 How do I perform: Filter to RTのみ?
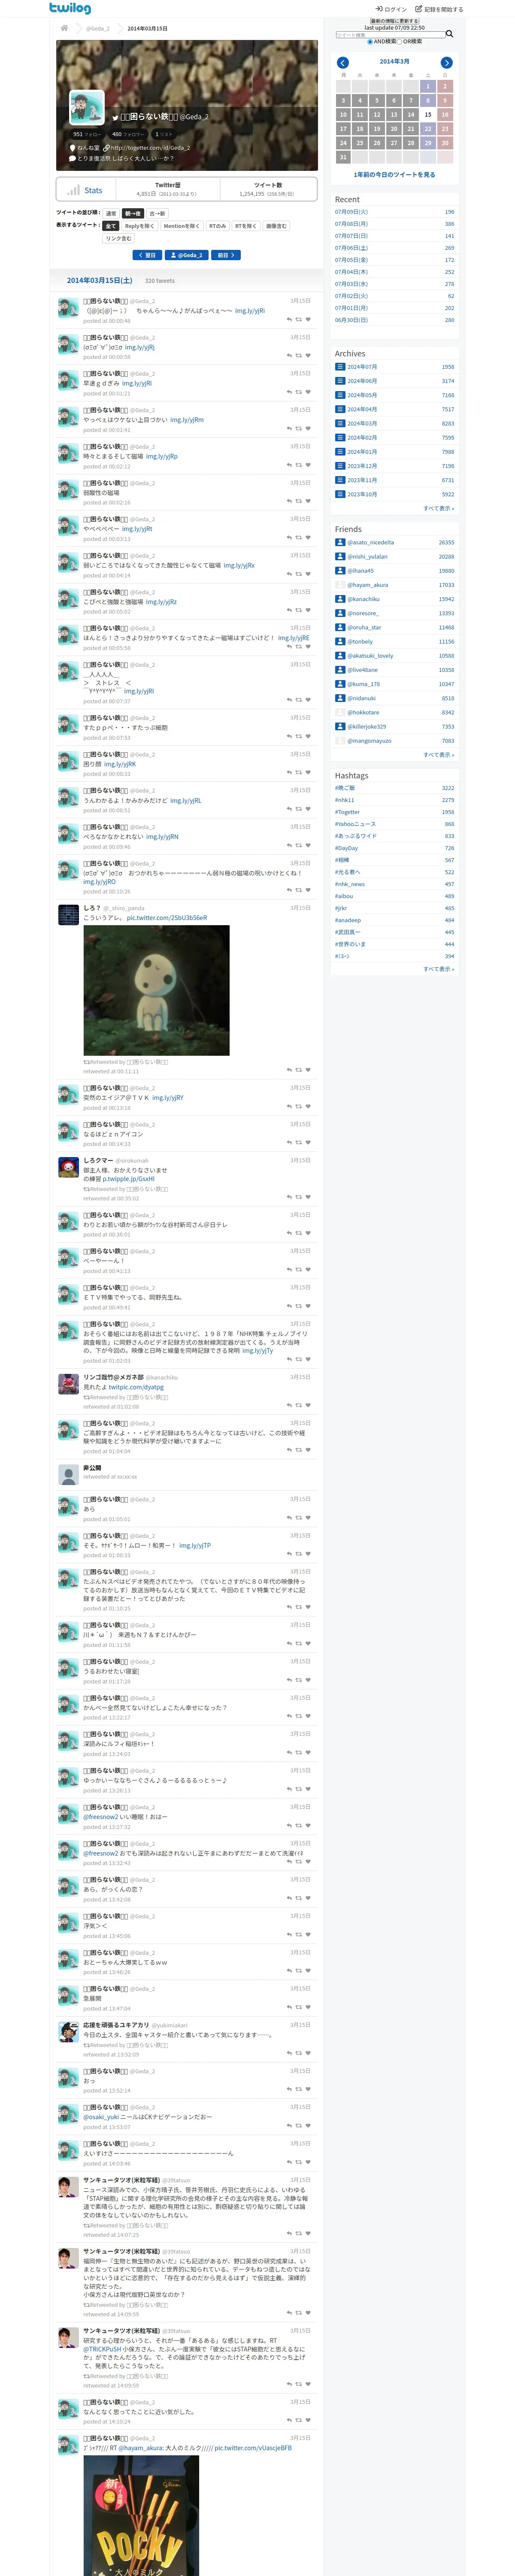coord(217,226)
